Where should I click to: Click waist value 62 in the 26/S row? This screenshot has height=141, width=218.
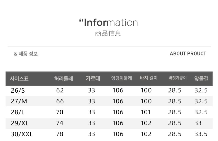[x=60, y=90]
